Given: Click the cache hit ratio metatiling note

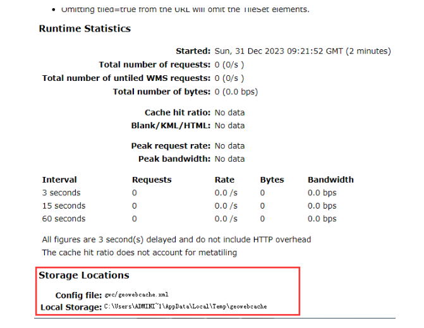Looking at the screenshot, I should (140, 253).
